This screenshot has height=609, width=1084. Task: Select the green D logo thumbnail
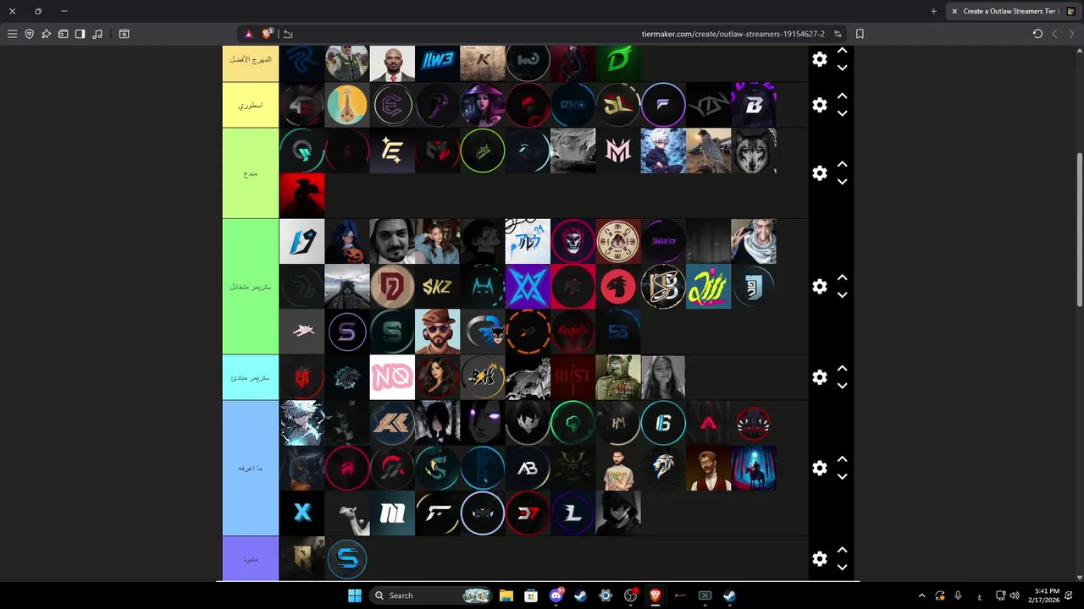coord(618,63)
